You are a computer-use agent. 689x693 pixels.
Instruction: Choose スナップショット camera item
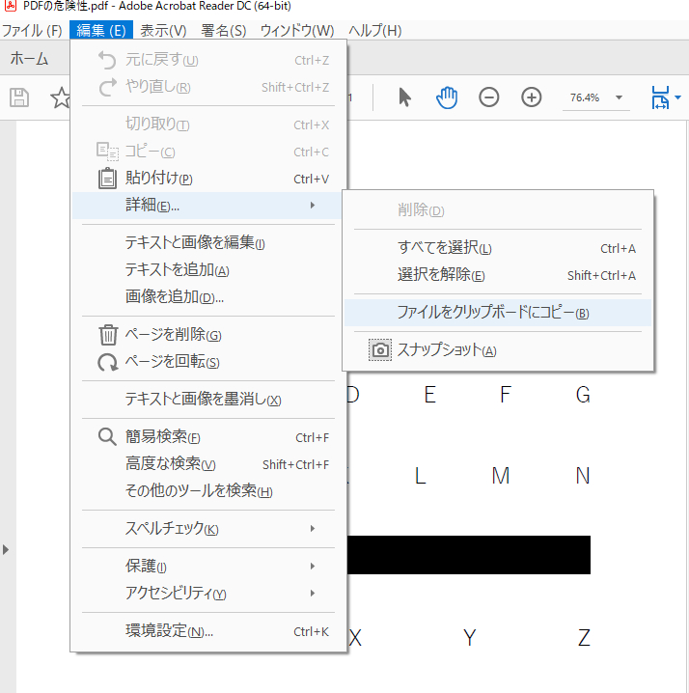click(447, 350)
